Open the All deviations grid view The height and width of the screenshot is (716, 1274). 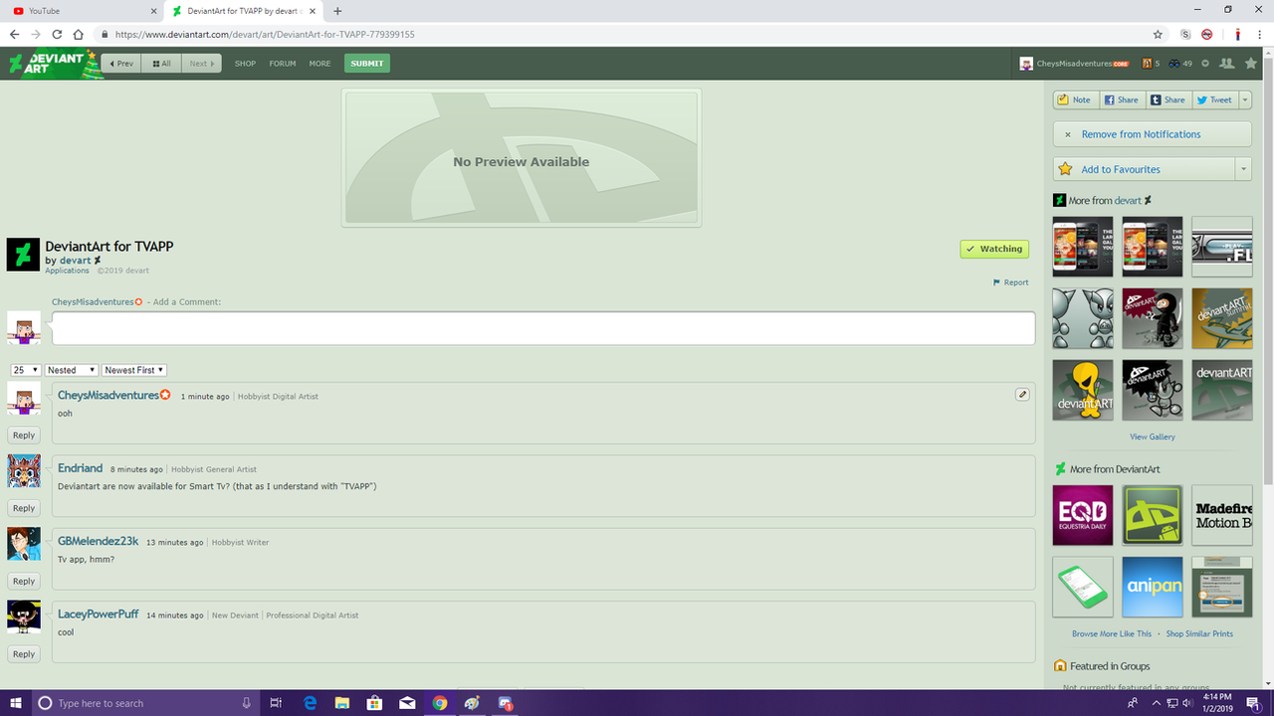click(x=161, y=64)
